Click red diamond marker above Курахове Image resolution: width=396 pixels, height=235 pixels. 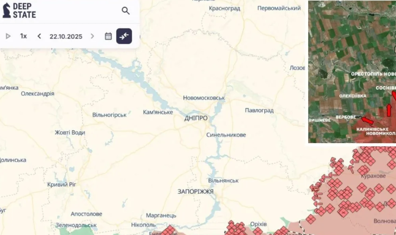364,170
